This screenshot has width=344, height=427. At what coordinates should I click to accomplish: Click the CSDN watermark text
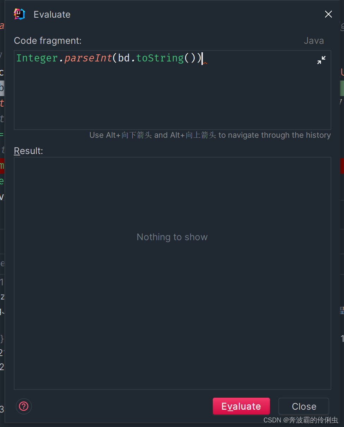click(x=301, y=420)
